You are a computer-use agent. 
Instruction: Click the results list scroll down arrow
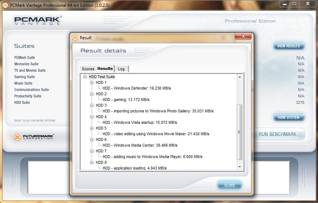(240, 167)
